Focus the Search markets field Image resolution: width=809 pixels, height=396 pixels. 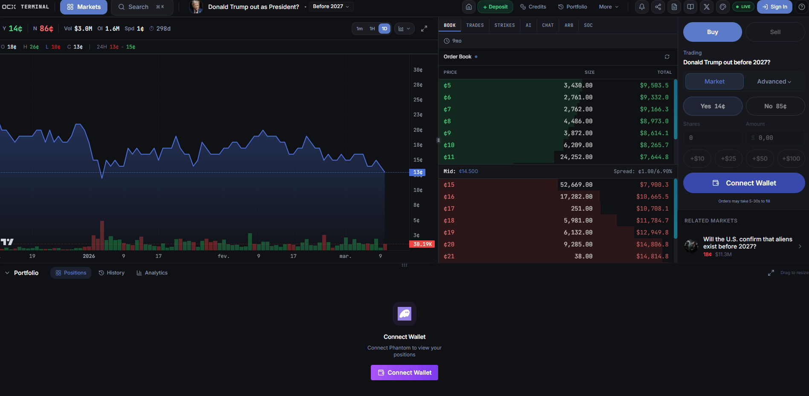coord(142,7)
